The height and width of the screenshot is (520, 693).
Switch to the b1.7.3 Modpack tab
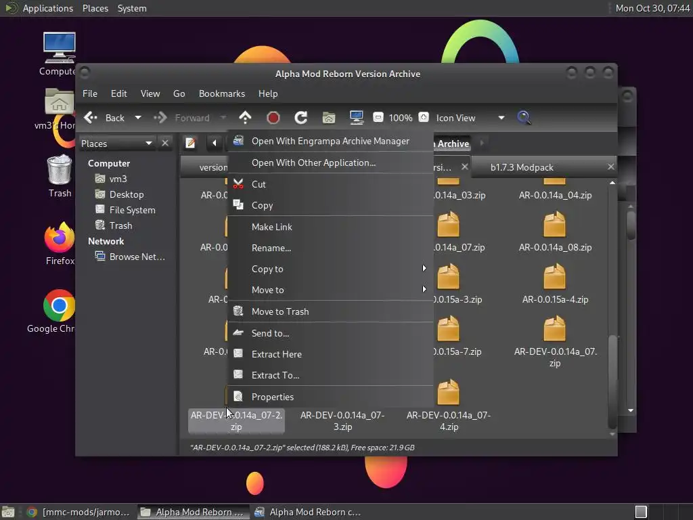coord(522,167)
